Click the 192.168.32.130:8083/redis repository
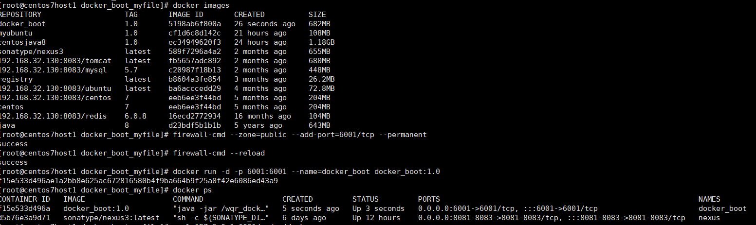The height and width of the screenshot is (225, 756). [x=54, y=116]
